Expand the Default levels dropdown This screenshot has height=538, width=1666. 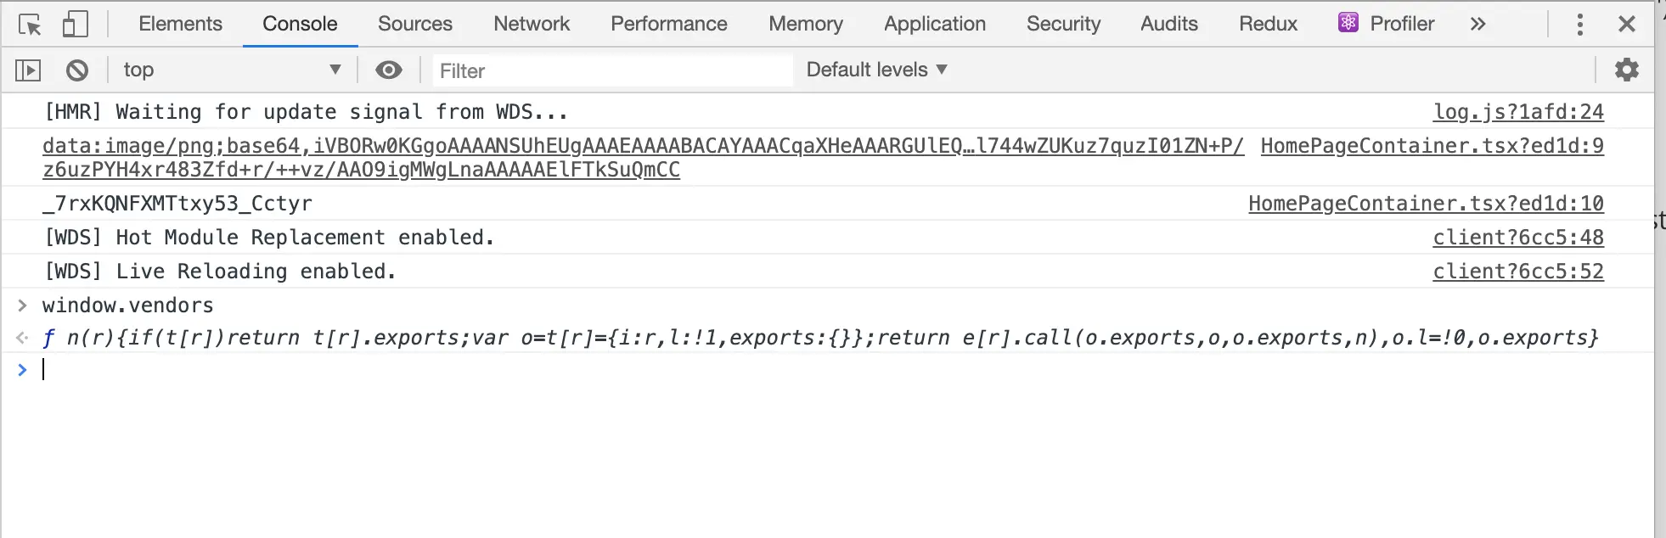(x=876, y=70)
